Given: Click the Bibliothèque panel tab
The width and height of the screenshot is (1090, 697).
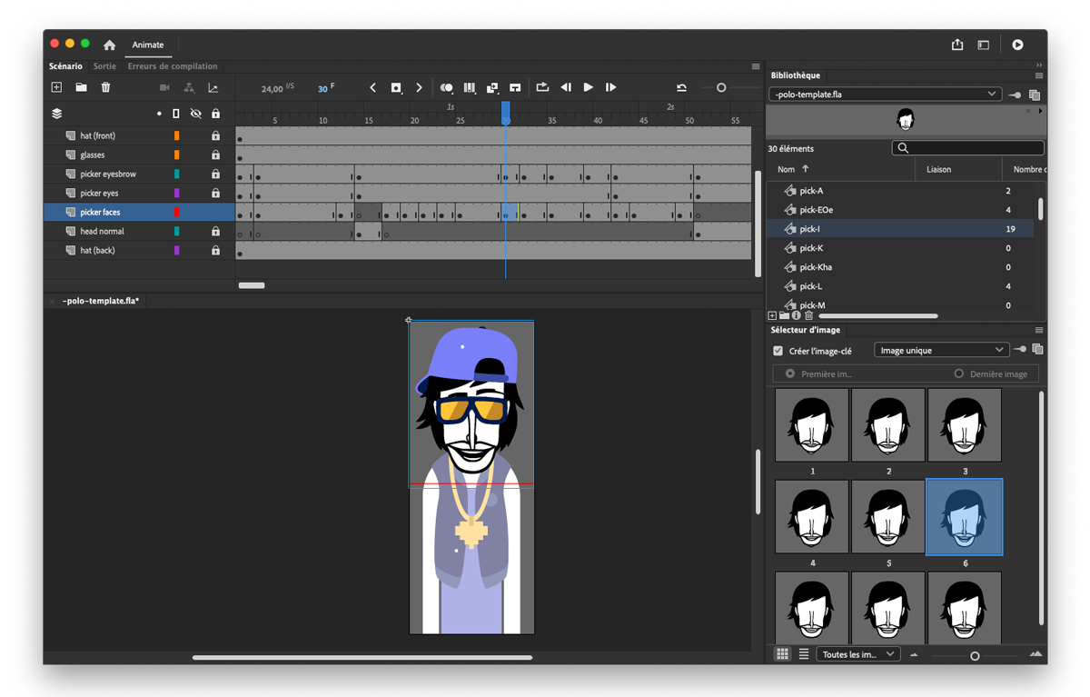Looking at the screenshot, I should (x=796, y=75).
